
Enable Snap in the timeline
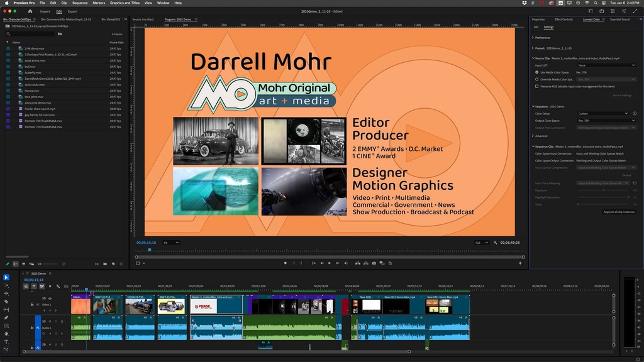(34, 286)
